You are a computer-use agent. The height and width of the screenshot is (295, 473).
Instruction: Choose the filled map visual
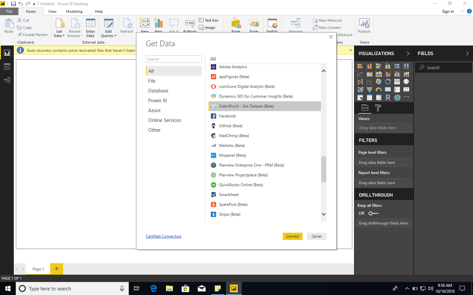pyautogui.click(x=360, y=89)
